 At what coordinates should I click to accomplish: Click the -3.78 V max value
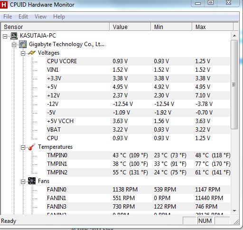point(204,104)
